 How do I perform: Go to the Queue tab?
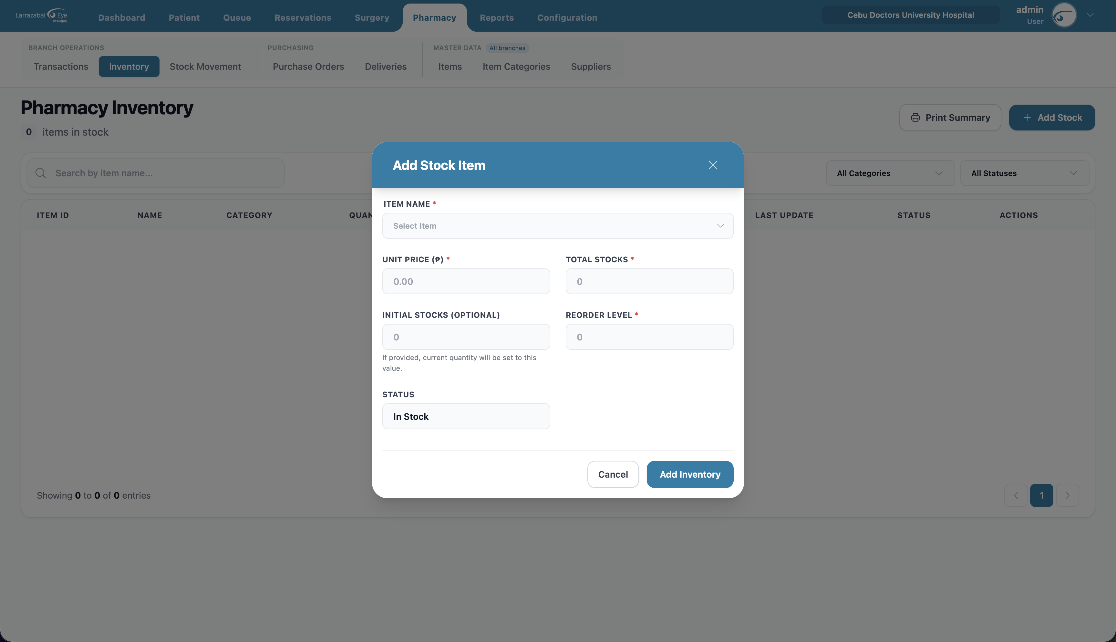pyautogui.click(x=237, y=18)
